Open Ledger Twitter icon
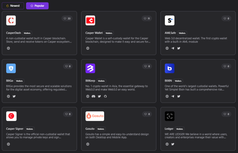The image size is (238, 153). (173, 144)
